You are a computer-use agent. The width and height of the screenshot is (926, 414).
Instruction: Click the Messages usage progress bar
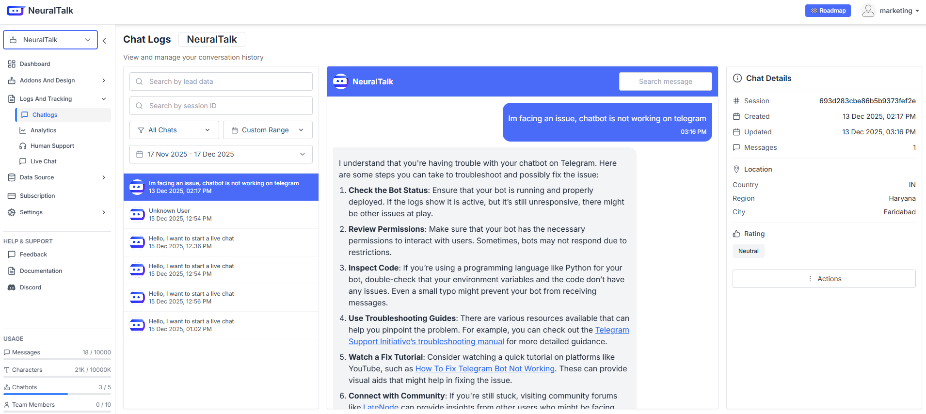[57, 359]
